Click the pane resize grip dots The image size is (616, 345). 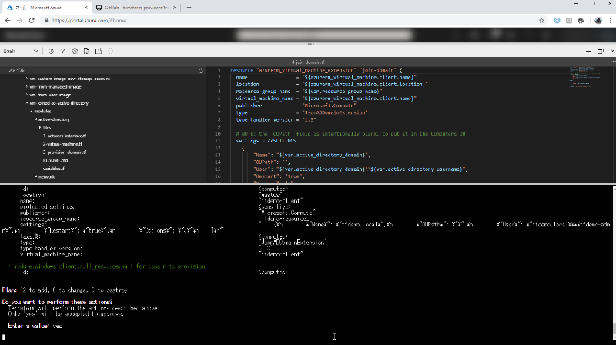[311, 44]
